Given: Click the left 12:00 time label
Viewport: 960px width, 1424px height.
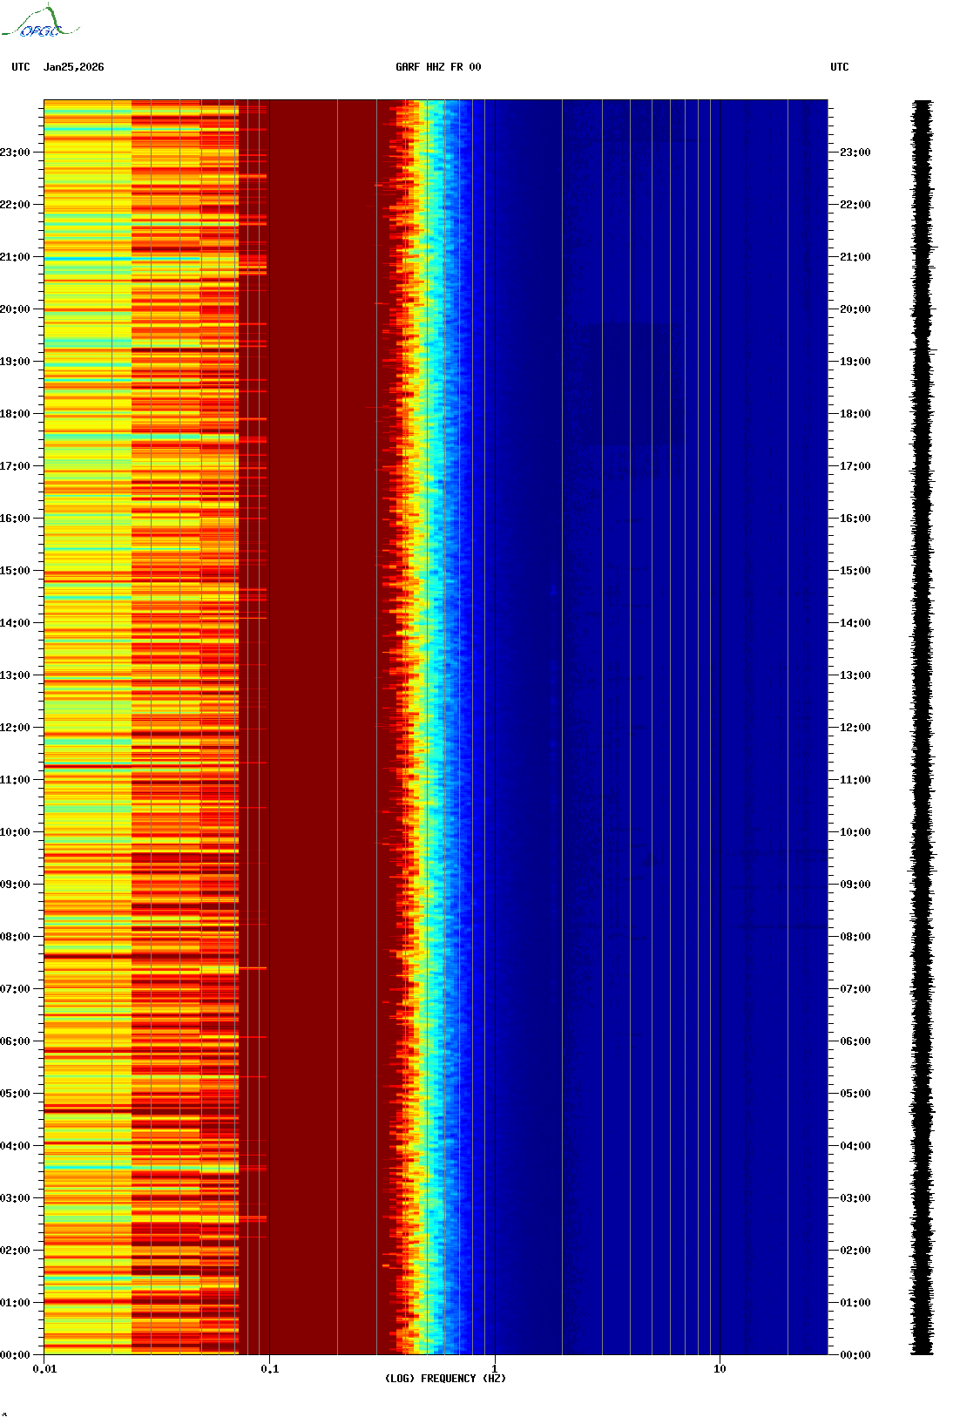Looking at the screenshot, I should [15, 728].
